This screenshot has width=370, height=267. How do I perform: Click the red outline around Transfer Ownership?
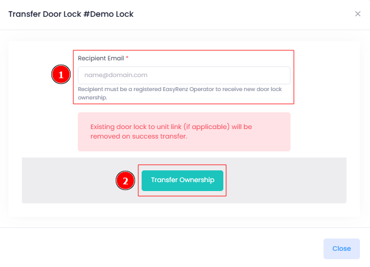[x=182, y=165]
